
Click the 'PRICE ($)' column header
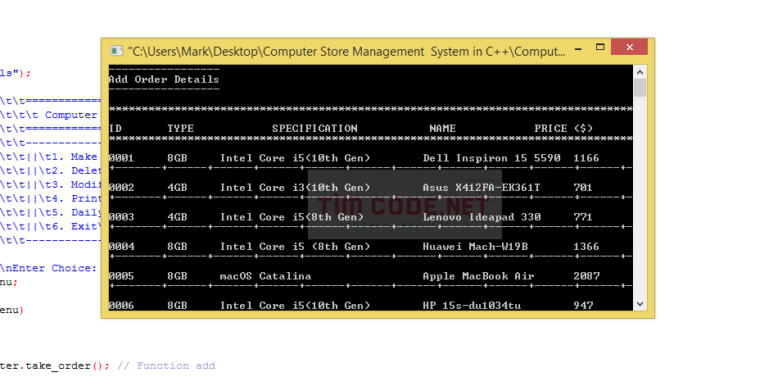[563, 129]
